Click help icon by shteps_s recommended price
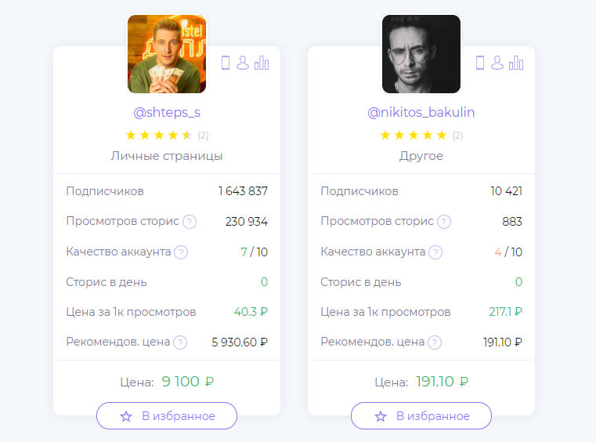 [x=180, y=342]
